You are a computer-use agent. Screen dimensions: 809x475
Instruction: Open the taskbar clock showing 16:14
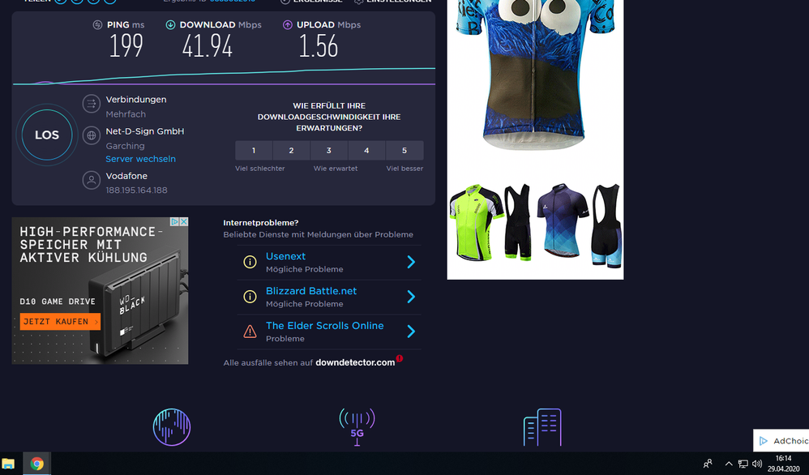(783, 464)
